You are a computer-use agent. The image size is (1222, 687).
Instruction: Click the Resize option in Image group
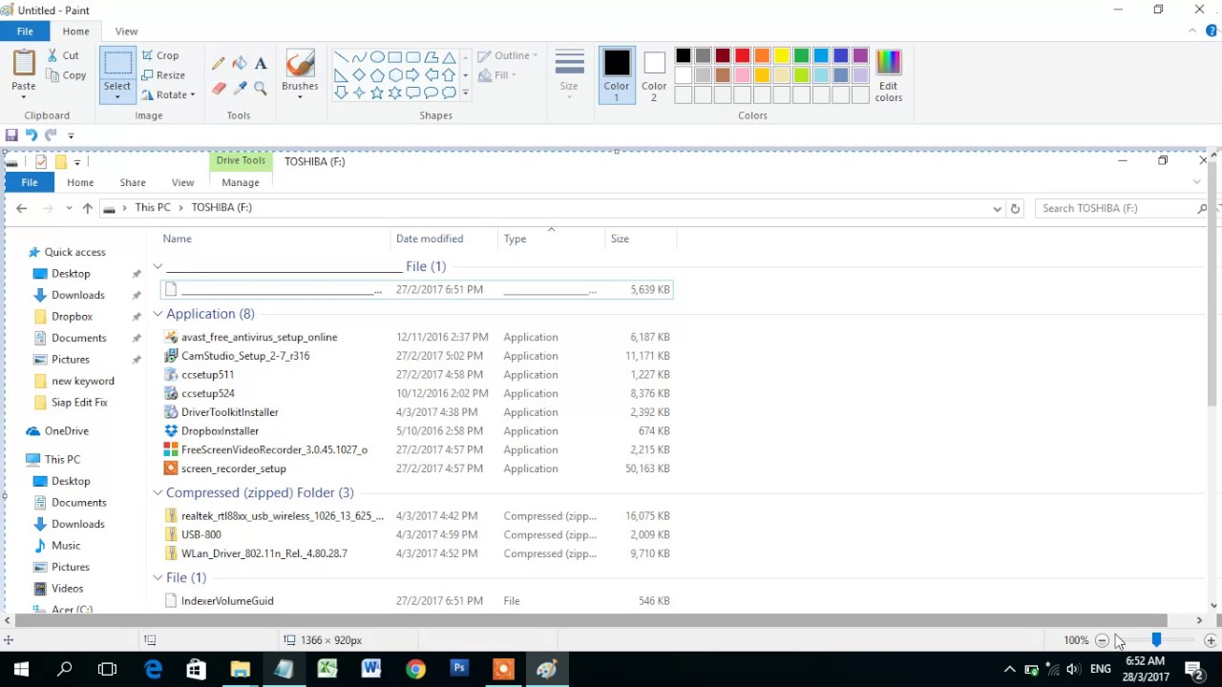click(163, 75)
